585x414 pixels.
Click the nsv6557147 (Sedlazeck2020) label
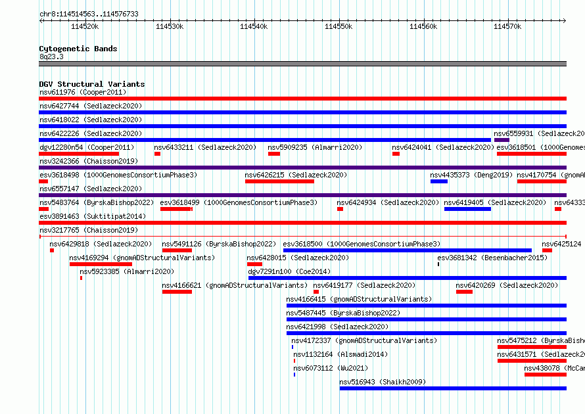pyautogui.click(x=91, y=189)
